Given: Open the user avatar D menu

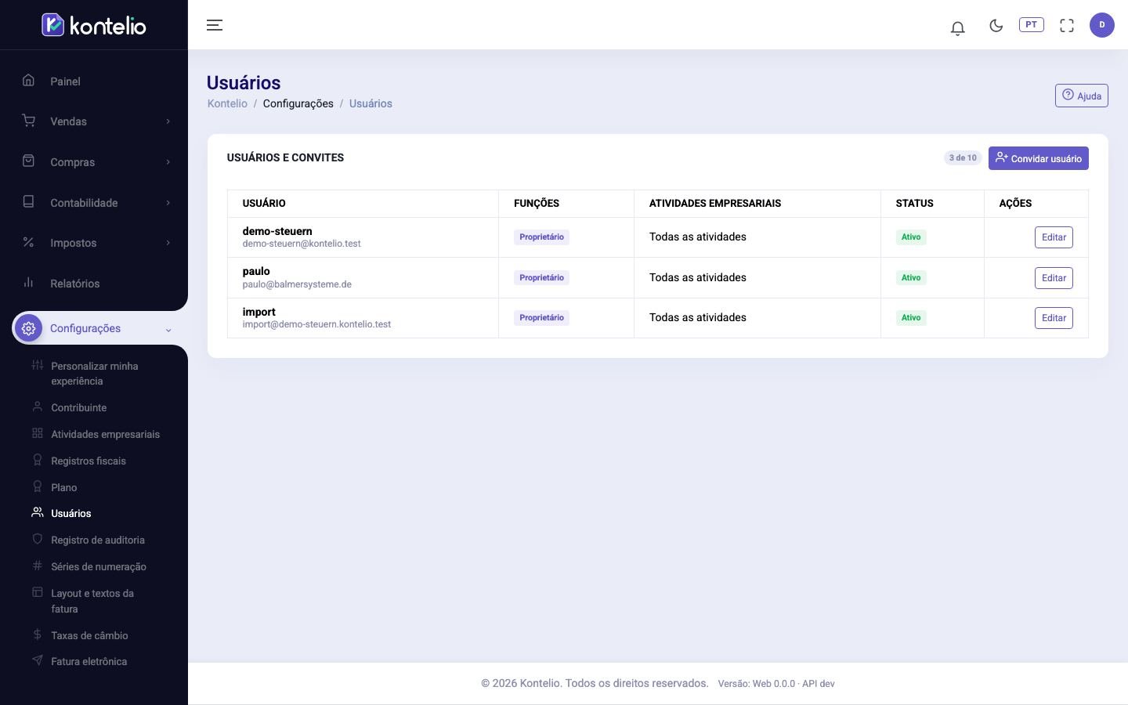Looking at the screenshot, I should (1101, 25).
